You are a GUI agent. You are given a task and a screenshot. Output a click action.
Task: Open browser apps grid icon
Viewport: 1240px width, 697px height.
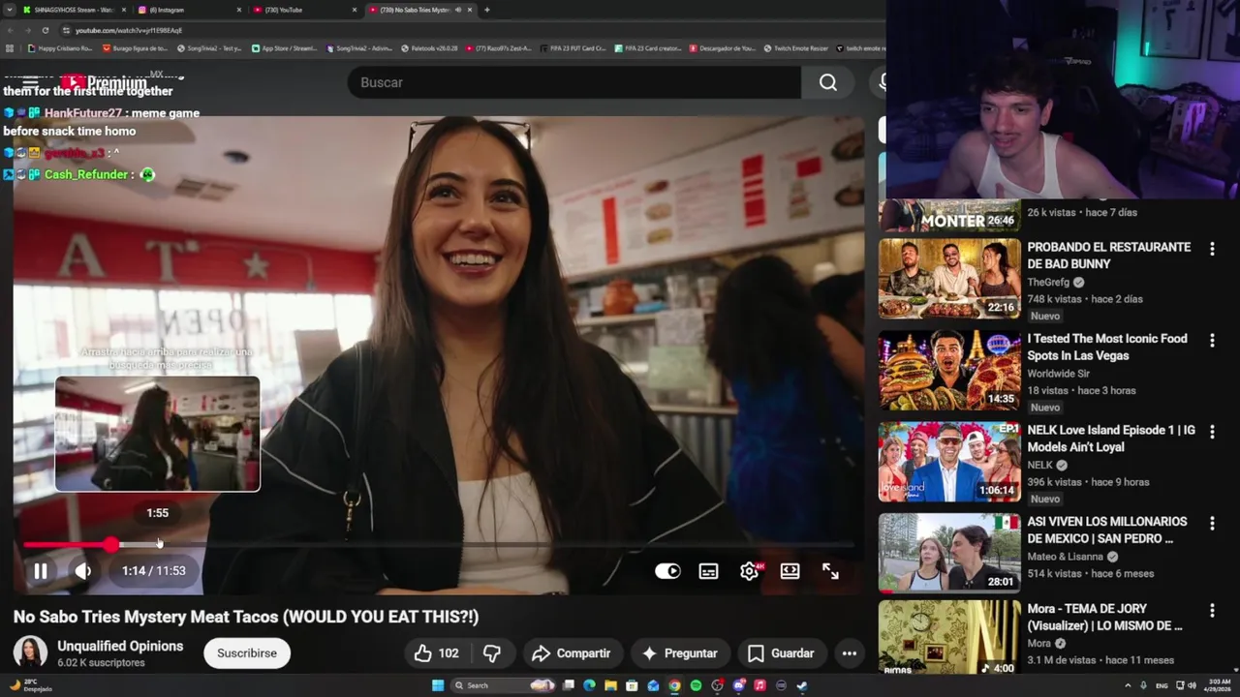(10, 48)
